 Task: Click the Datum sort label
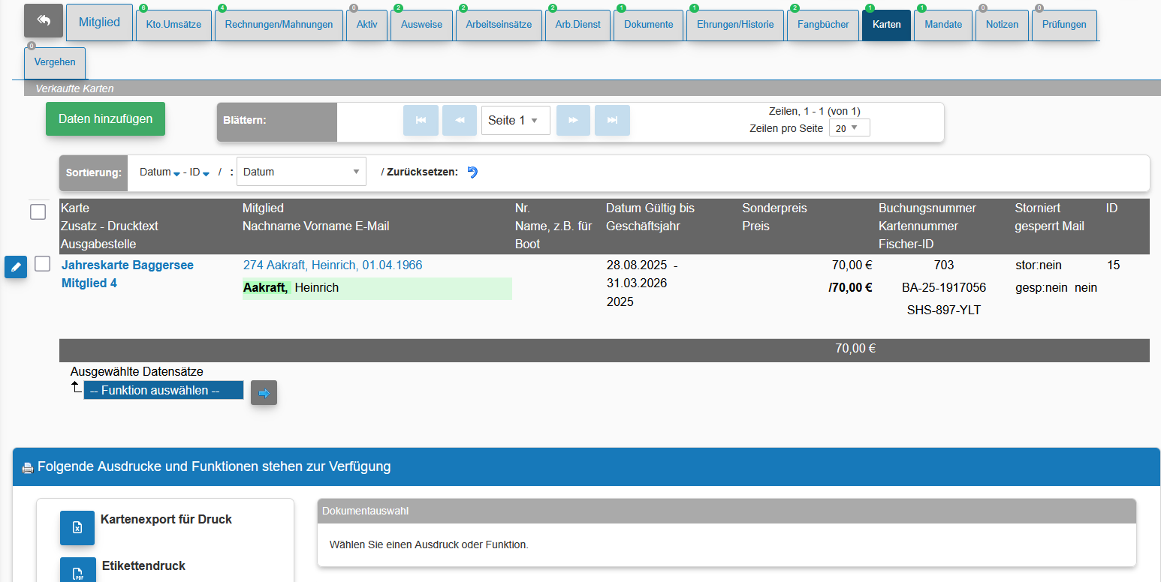click(155, 172)
